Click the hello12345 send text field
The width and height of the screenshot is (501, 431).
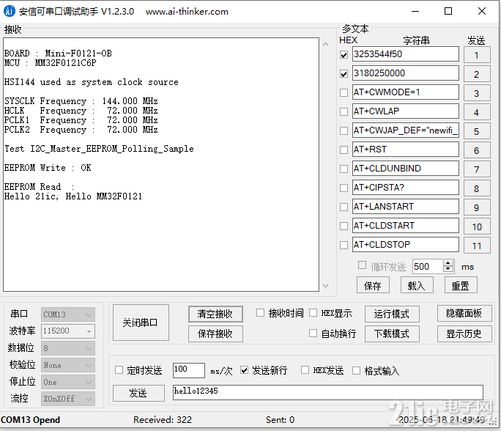tap(328, 392)
